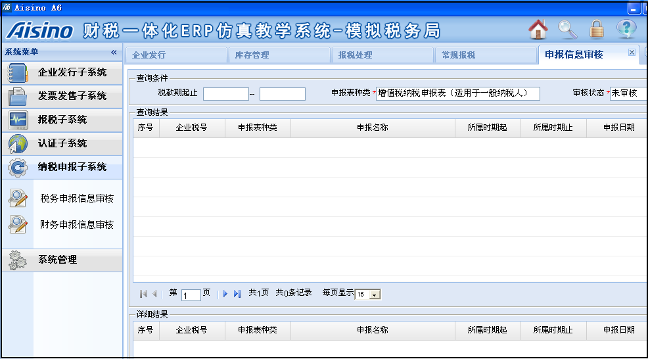The width and height of the screenshot is (648, 359).
Task: Click the globe icon for 认证子系统
Action: pyautogui.click(x=18, y=144)
